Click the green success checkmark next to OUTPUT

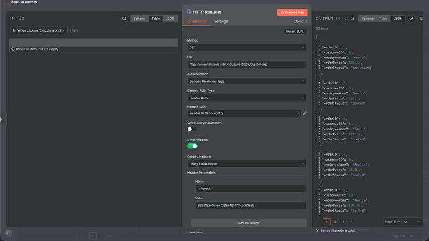click(338, 19)
